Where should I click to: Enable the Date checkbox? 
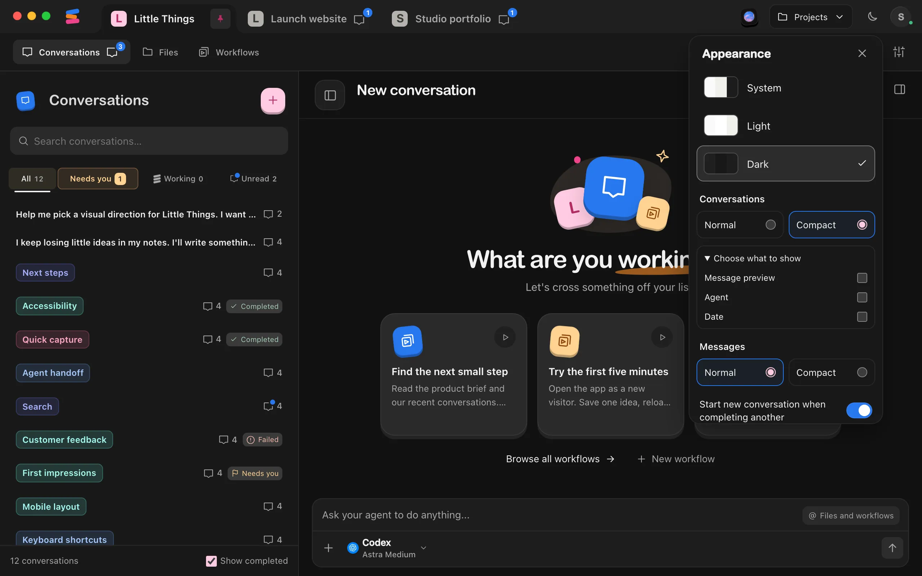[x=862, y=316]
